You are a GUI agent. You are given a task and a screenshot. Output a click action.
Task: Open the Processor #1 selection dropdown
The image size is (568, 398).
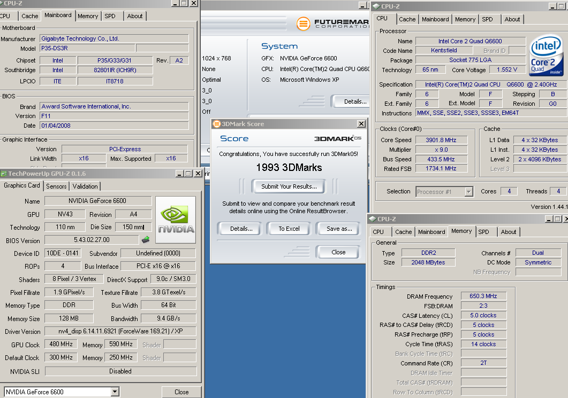(x=469, y=192)
